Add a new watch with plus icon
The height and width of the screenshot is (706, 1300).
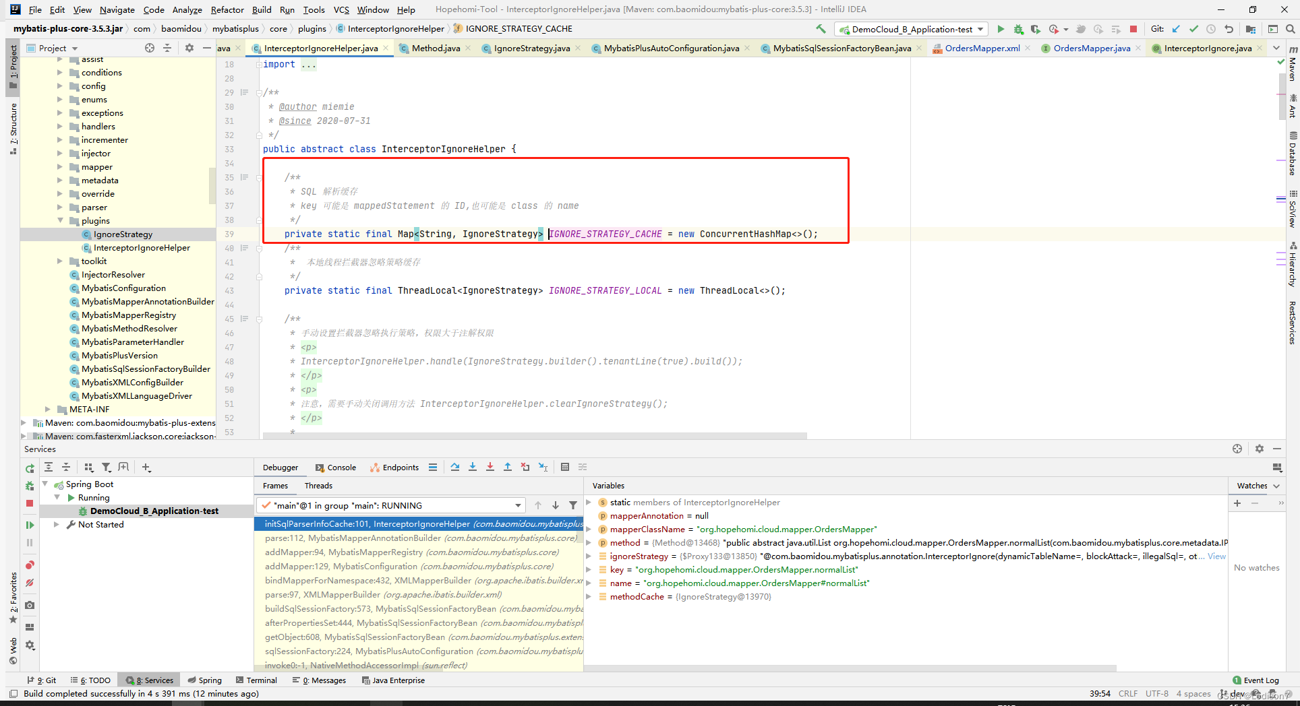click(x=1237, y=503)
